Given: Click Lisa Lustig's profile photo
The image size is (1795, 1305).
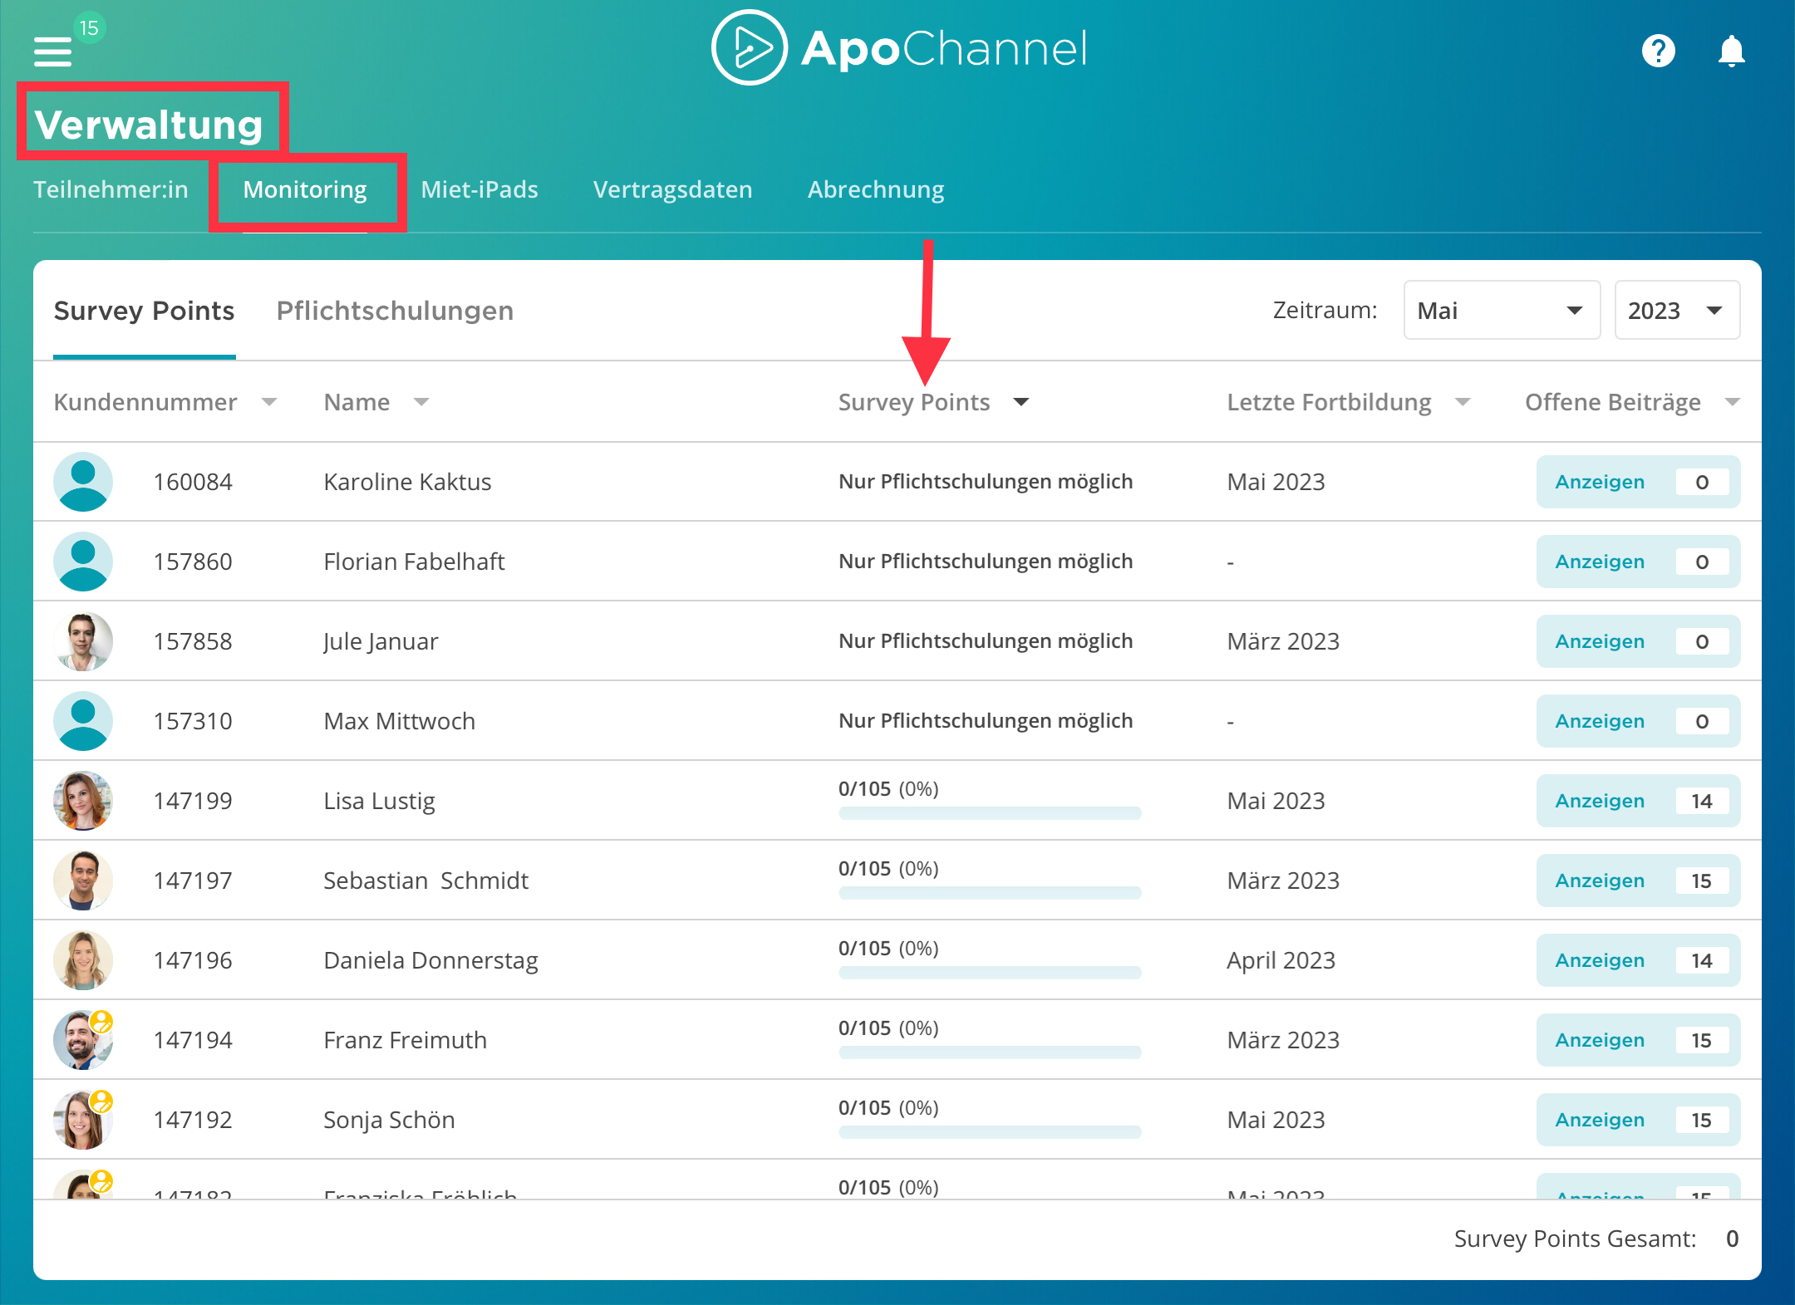Looking at the screenshot, I should (83, 801).
